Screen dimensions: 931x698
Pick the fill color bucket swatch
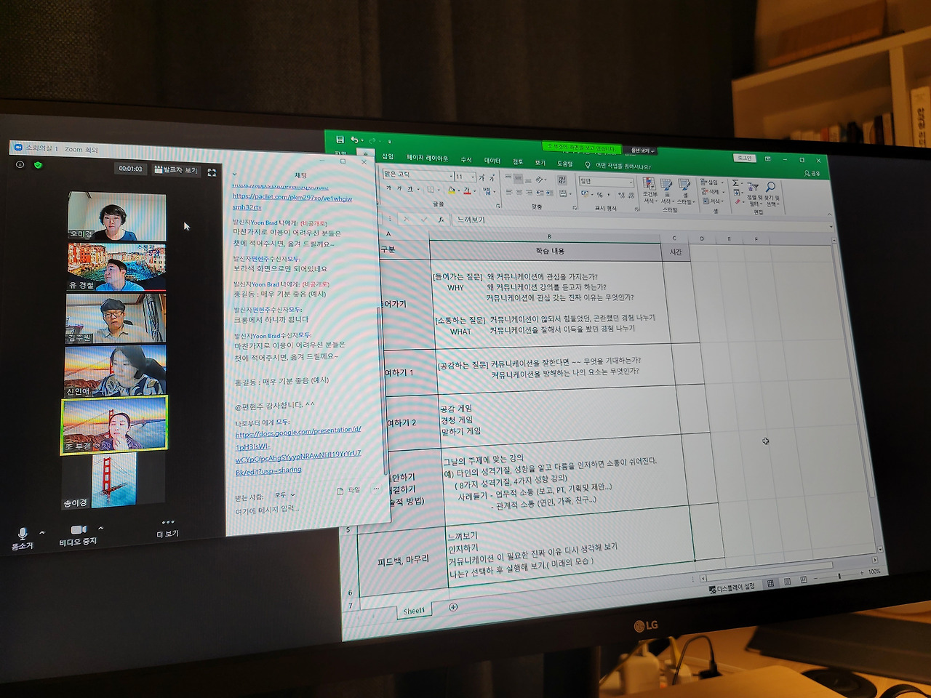tap(452, 190)
